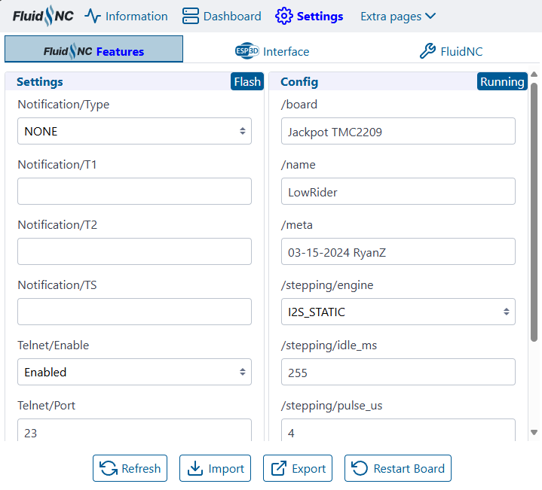Screen dimensions: 542x490
Task: Open the Telnet/Enable dropdown
Action: pos(134,372)
